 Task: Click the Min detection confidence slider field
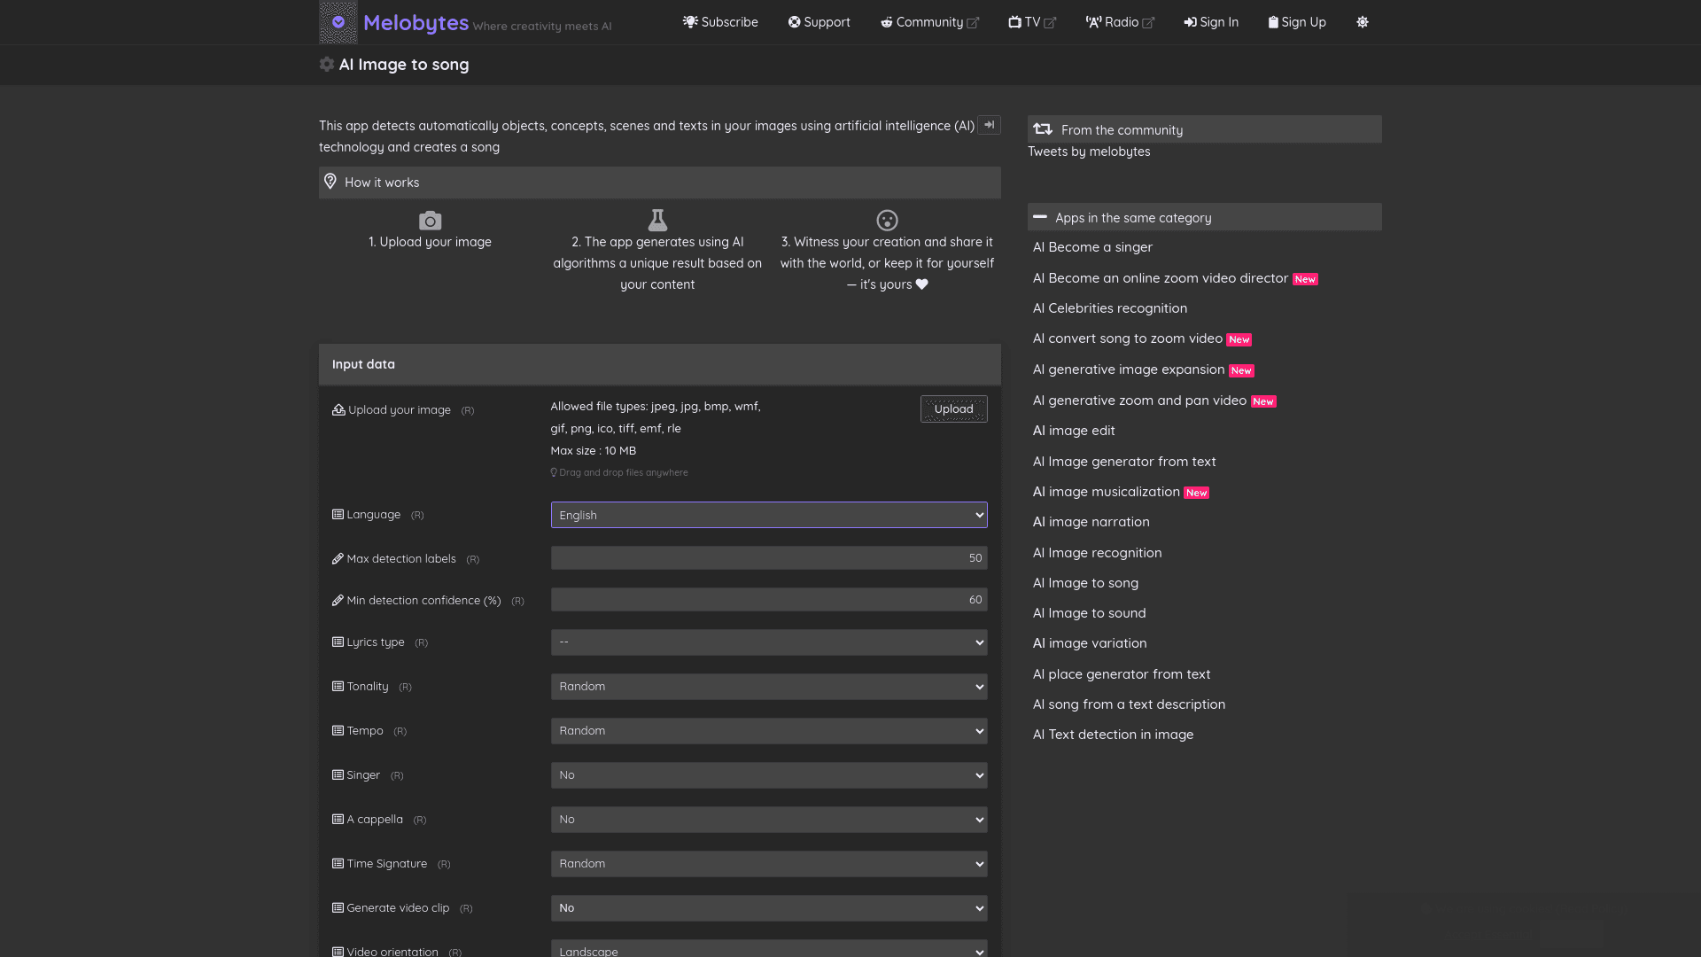tap(768, 600)
